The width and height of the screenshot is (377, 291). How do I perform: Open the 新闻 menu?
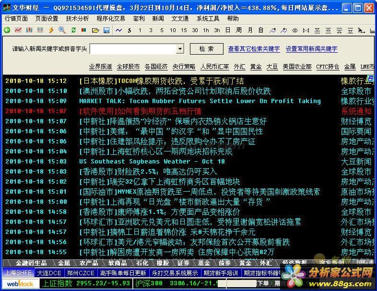158,19
